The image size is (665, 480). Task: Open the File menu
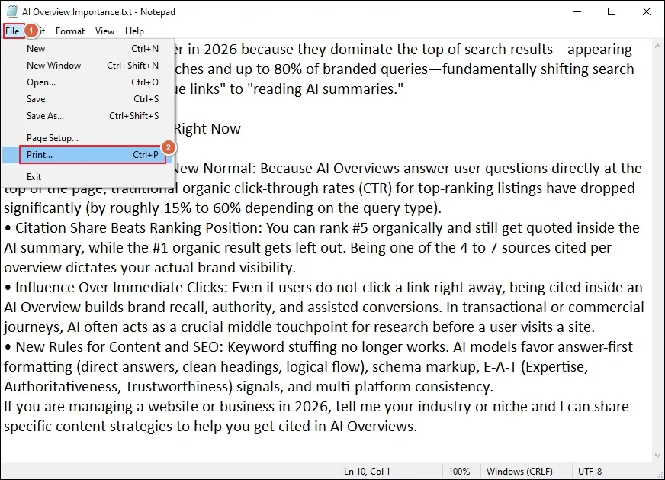coord(12,31)
